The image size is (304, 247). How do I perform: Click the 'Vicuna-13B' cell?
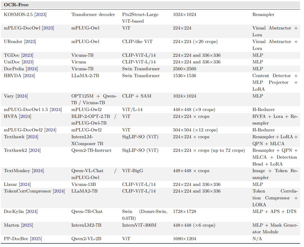pos(84,184)
